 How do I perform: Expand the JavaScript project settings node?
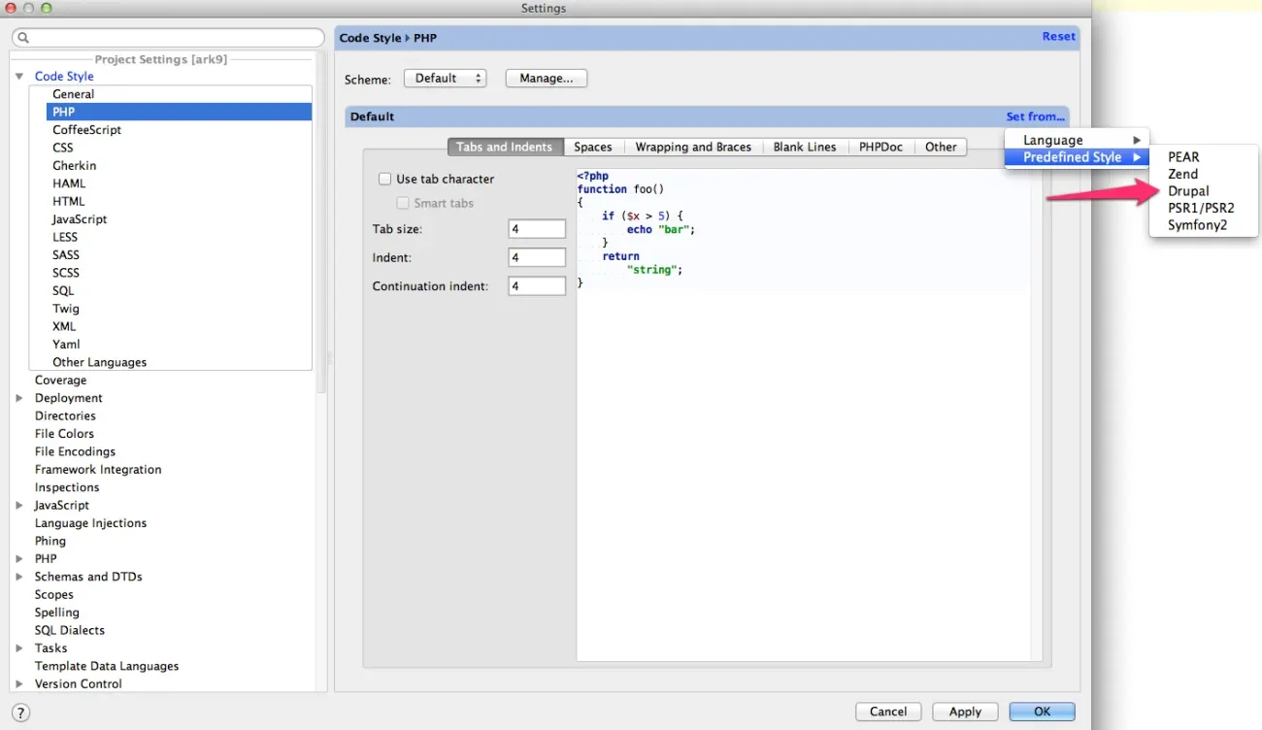19,506
